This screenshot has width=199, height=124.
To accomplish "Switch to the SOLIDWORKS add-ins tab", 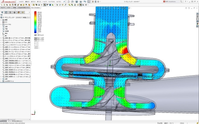I will (x=24, y=8).
